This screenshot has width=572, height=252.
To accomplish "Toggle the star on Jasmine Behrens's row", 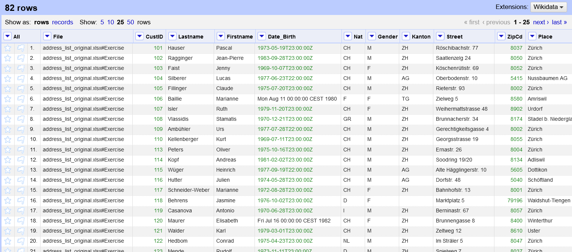I will pyautogui.click(x=7, y=200).
